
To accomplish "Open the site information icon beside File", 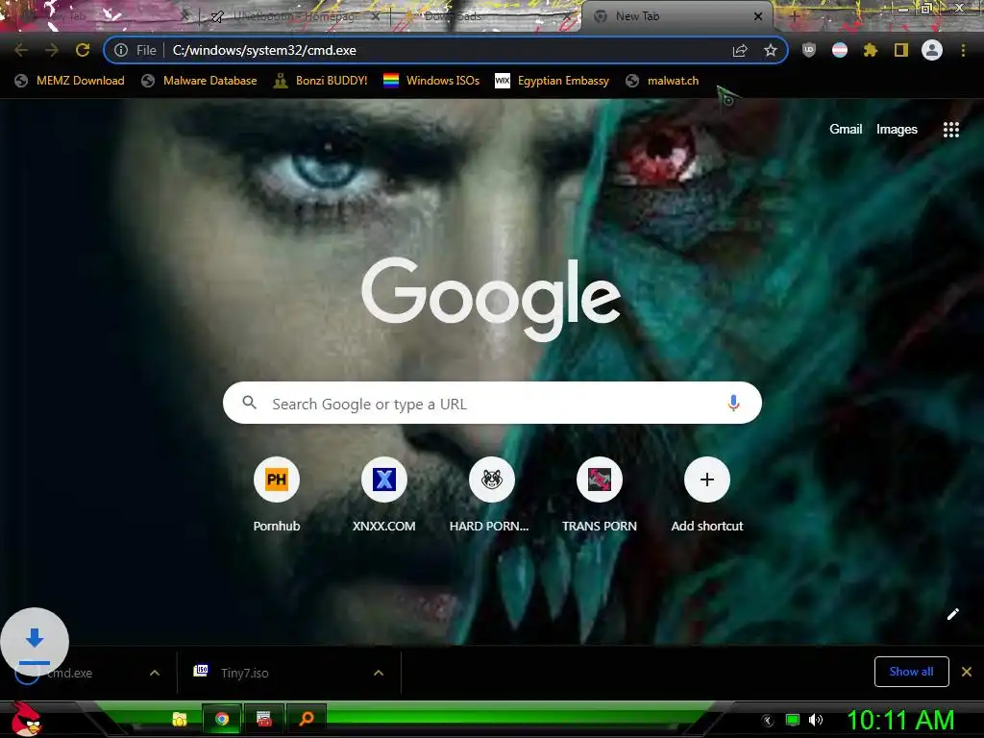I will click(x=121, y=50).
